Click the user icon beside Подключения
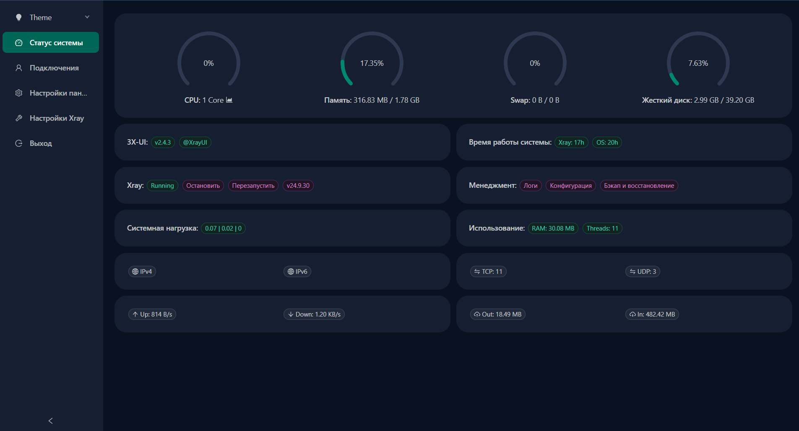 coord(18,68)
